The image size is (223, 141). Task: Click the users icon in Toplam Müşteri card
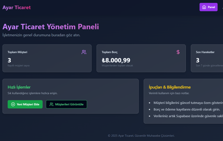click(84, 52)
